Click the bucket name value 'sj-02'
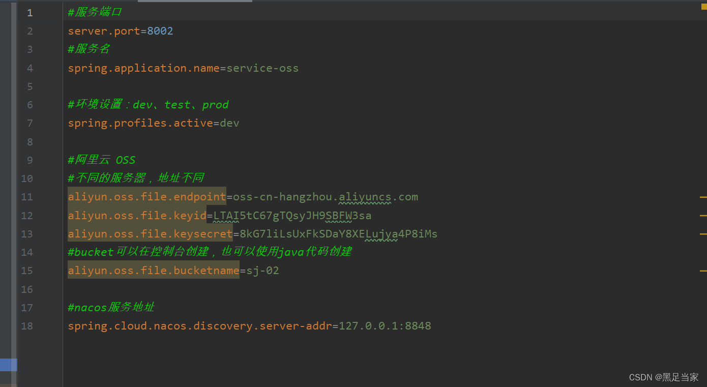This screenshot has height=387, width=707. (x=262, y=271)
